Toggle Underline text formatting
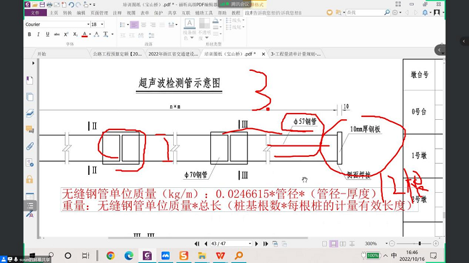Image resolution: width=469 pixels, height=263 pixels. [48, 34]
